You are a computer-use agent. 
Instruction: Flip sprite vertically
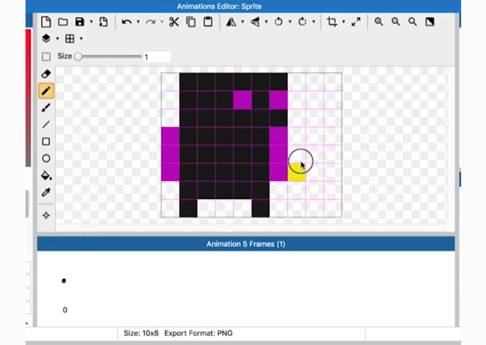tap(255, 22)
